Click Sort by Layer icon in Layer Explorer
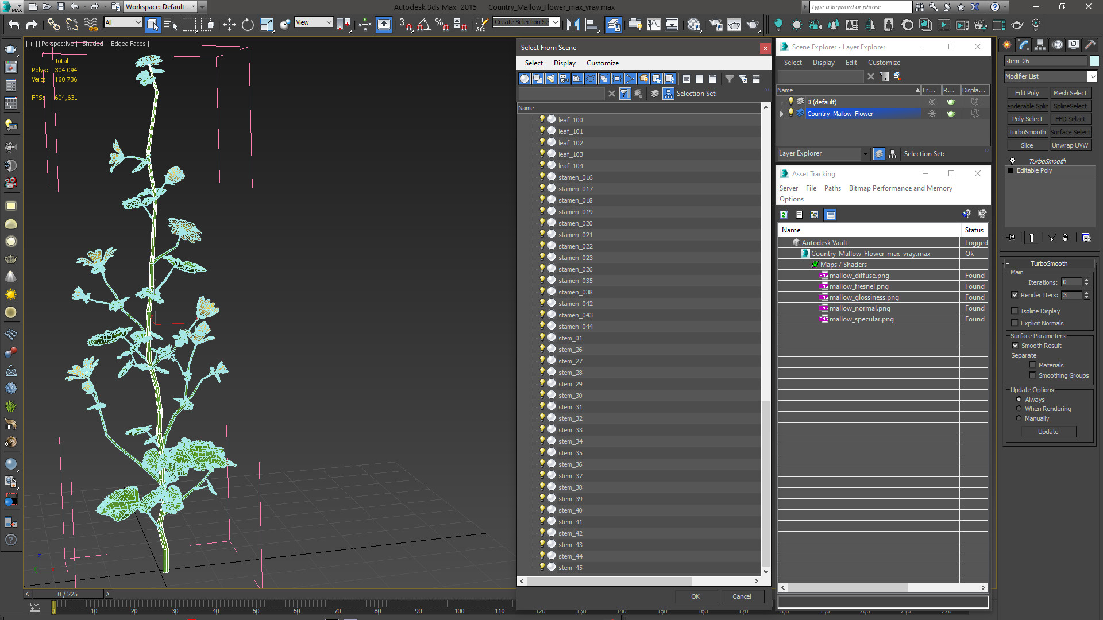Viewport: 1103px width, 620px height. pyautogui.click(x=879, y=154)
